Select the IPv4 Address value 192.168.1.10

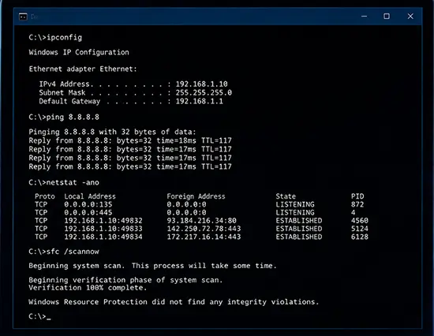pyautogui.click(x=201, y=84)
